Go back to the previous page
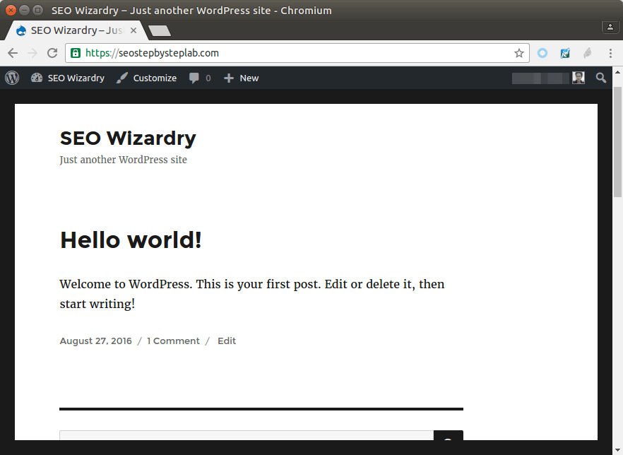 pyautogui.click(x=13, y=53)
